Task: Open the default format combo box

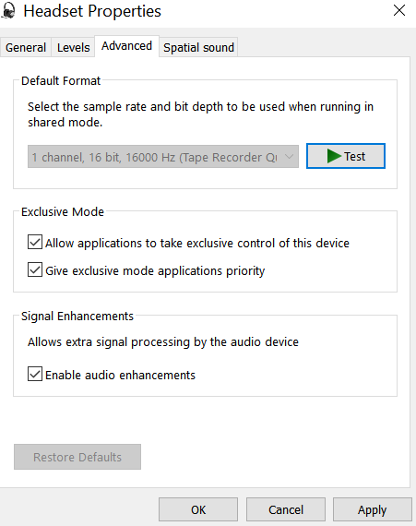Action: tap(163, 157)
